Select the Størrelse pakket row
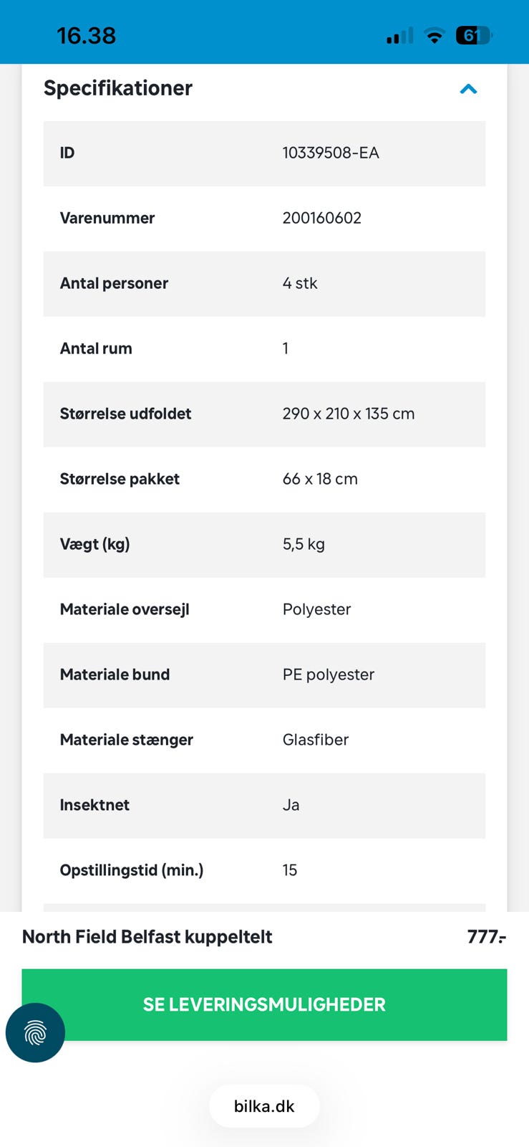This screenshot has height=1147, width=529. pos(264,479)
